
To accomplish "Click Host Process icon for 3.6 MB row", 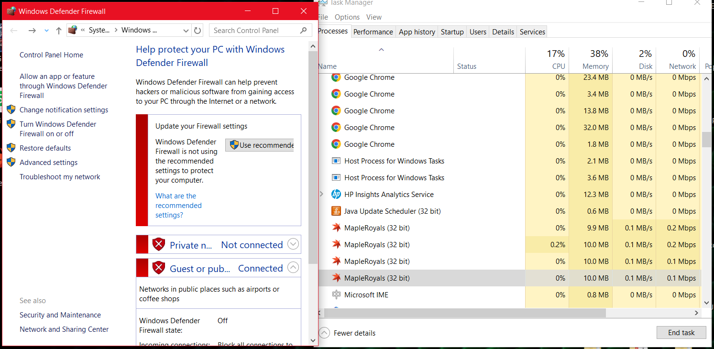I will coord(336,177).
